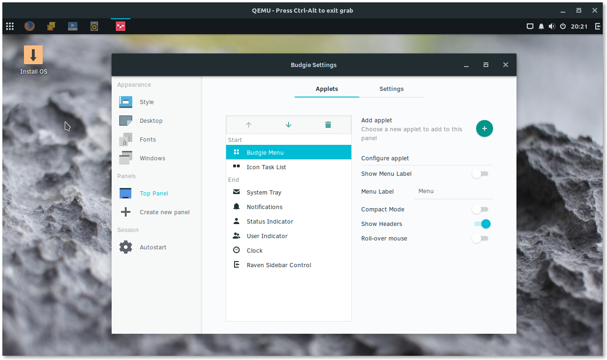Open the Install OS desktop icon
The height and width of the screenshot is (360, 607).
point(33,60)
